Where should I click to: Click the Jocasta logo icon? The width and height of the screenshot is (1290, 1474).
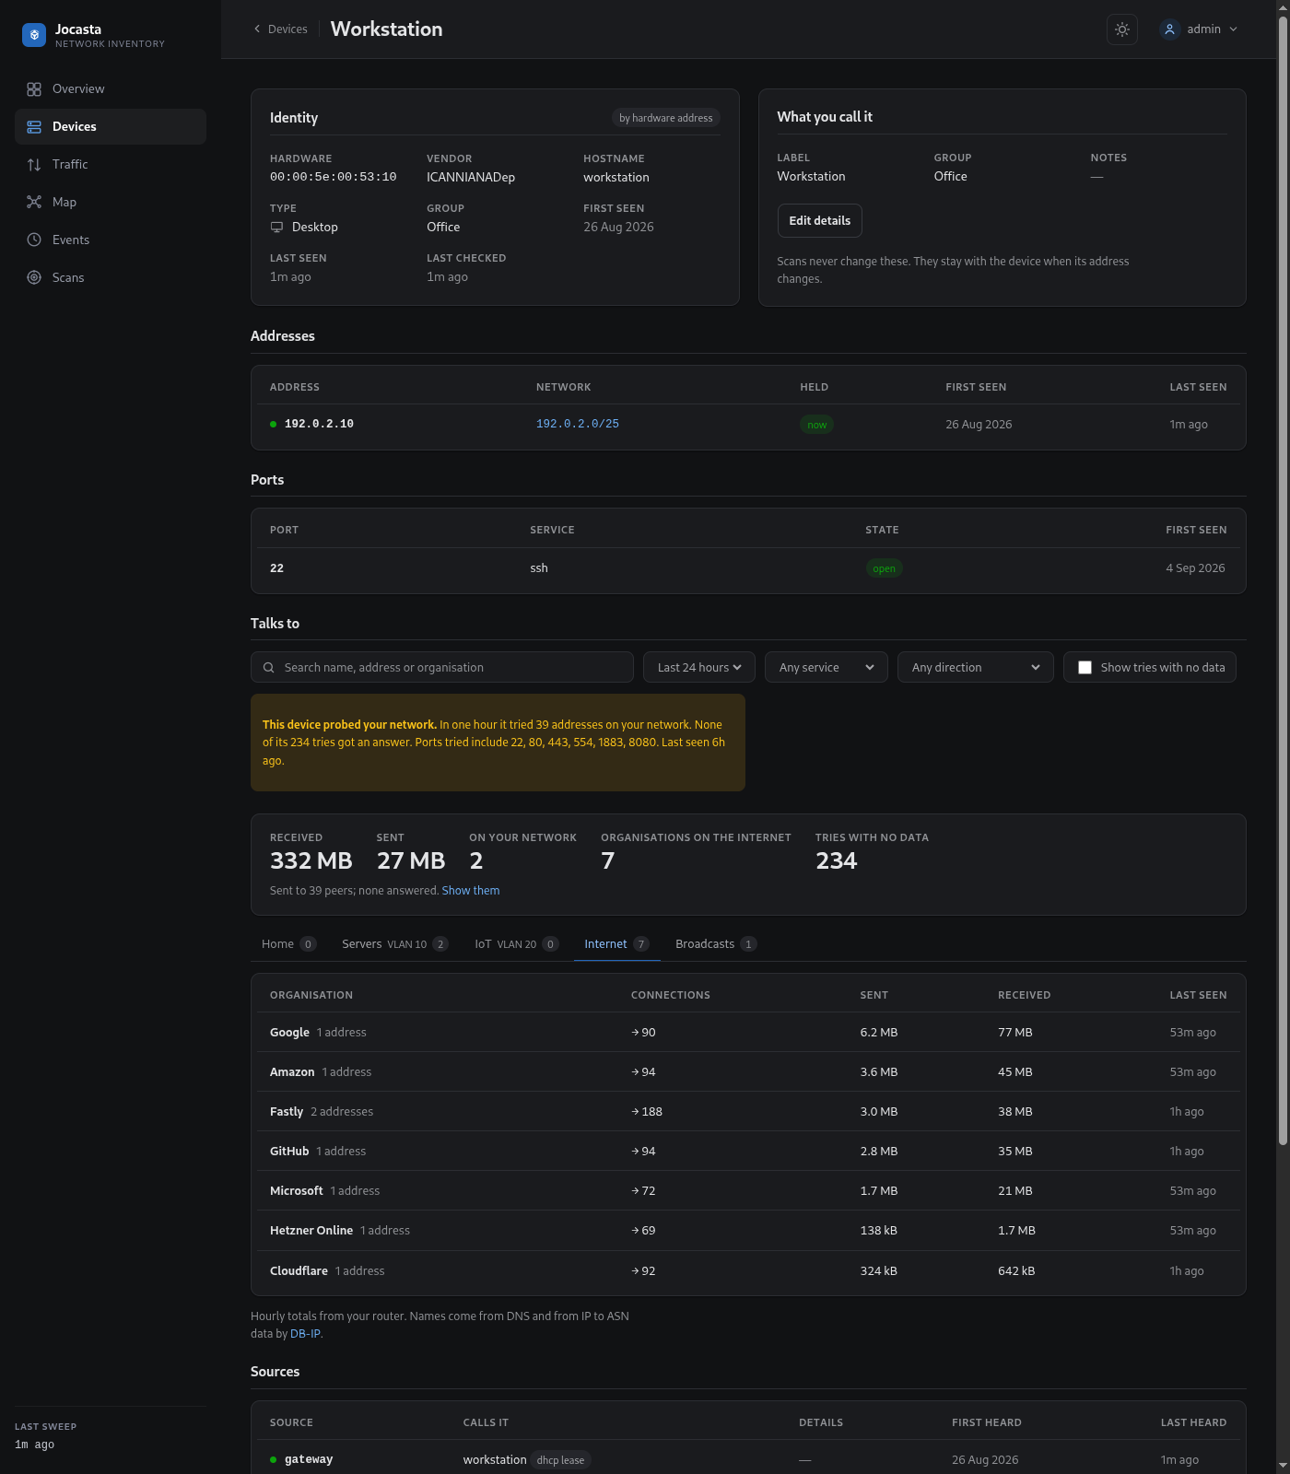click(x=34, y=35)
